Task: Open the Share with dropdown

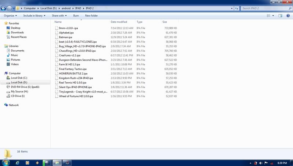Action: click(59, 15)
